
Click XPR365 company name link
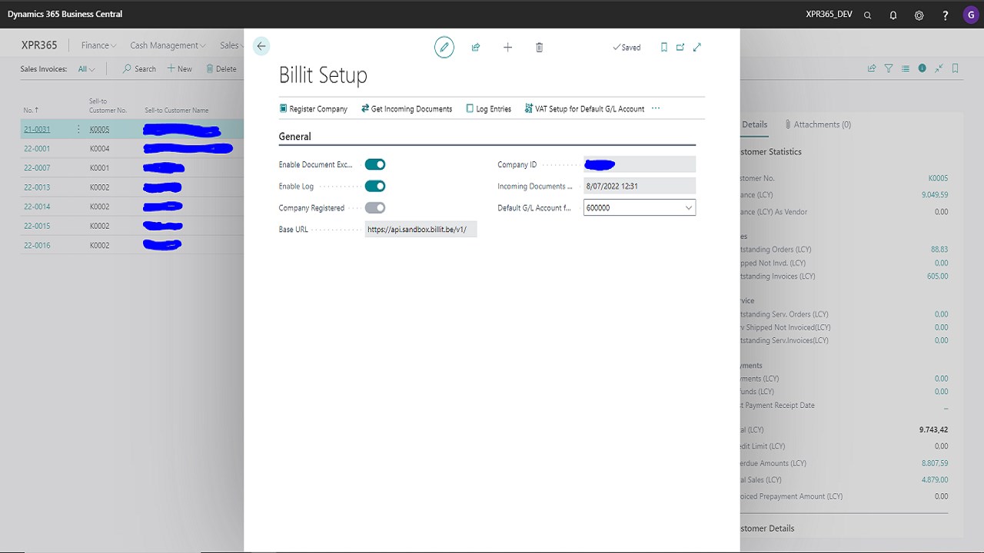click(39, 45)
